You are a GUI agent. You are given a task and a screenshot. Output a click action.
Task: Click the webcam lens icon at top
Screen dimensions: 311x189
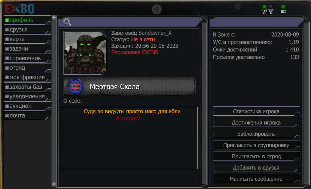point(157,9)
